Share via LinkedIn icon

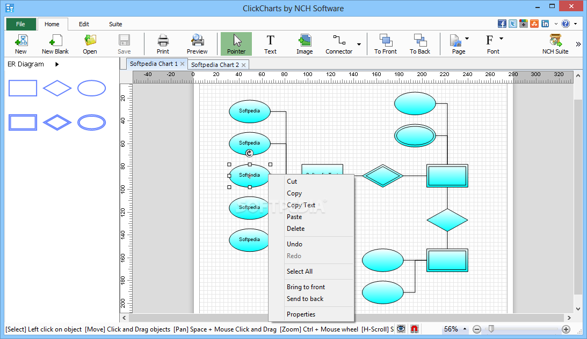tap(545, 24)
